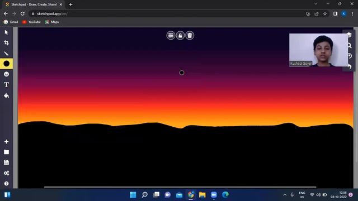Open the YouTube bookmark
The width and height of the screenshot is (358, 201).
(x=32, y=22)
